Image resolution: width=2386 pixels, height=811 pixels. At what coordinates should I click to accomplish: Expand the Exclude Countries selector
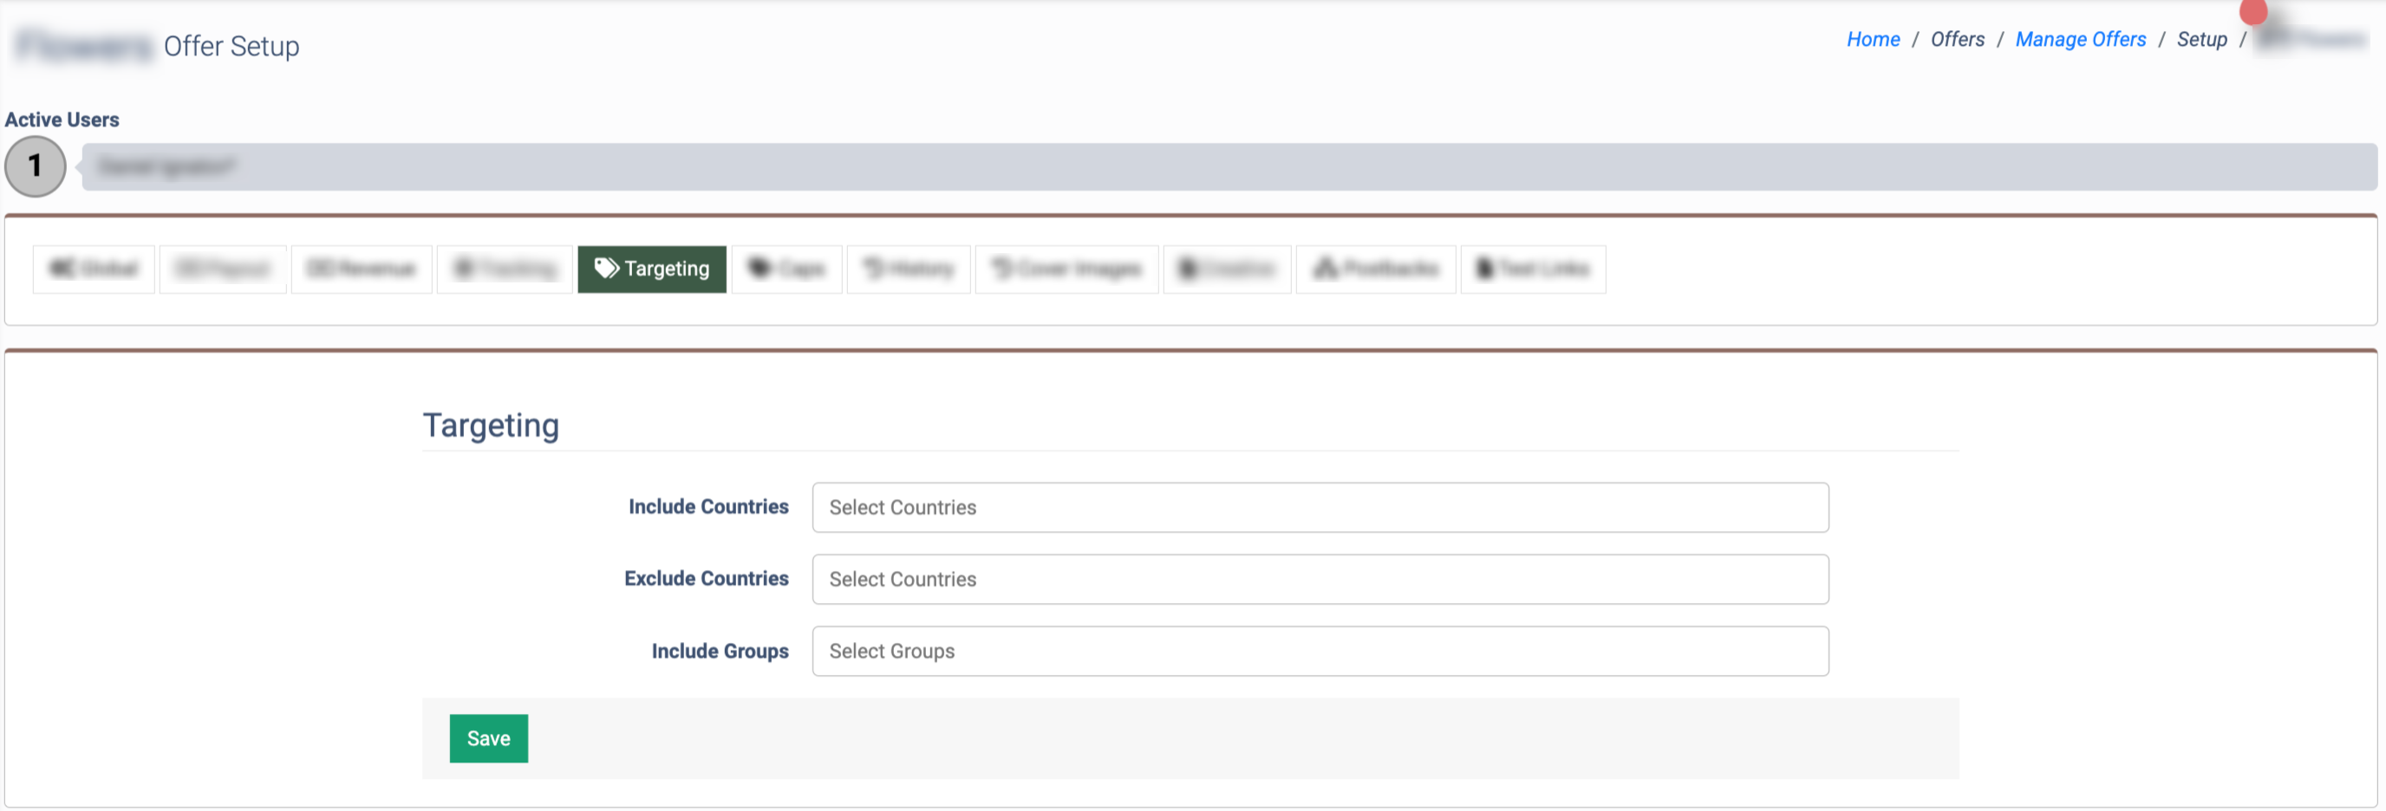[1319, 580]
